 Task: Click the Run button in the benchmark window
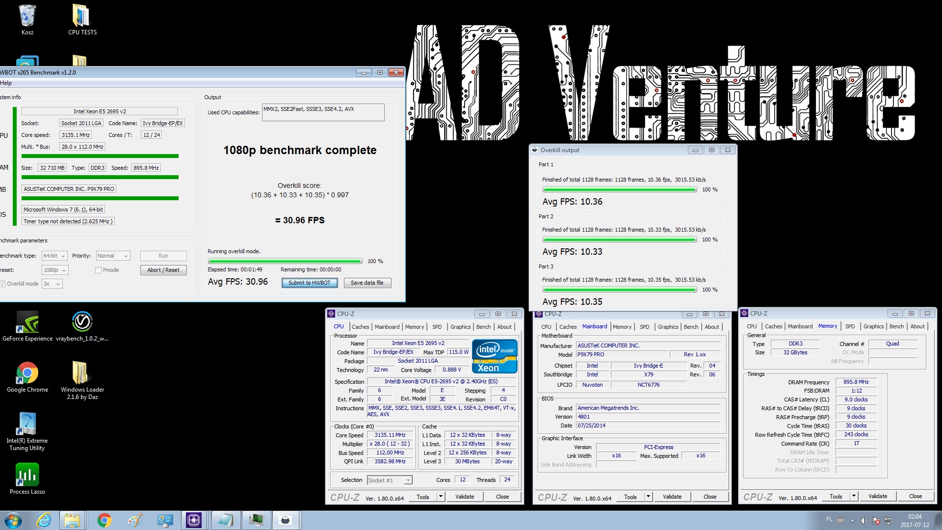163,256
